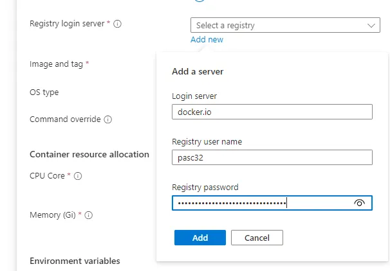This screenshot has height=271, width=390.
Task: Click the Command override info icon
Action: coord(108,119)
